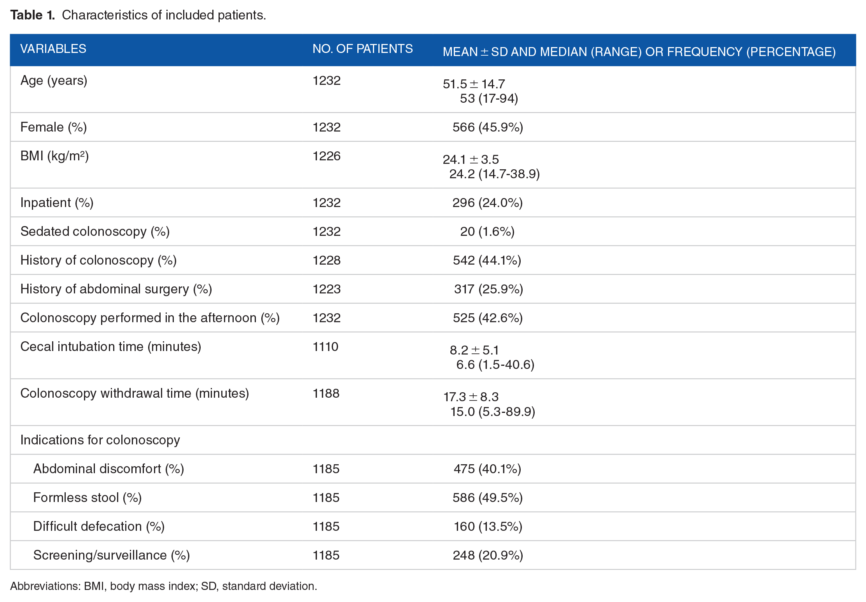Select the Inpatient (%) row label
The height and width of the screenshot is (602, 866).
(x=57, y=203)
